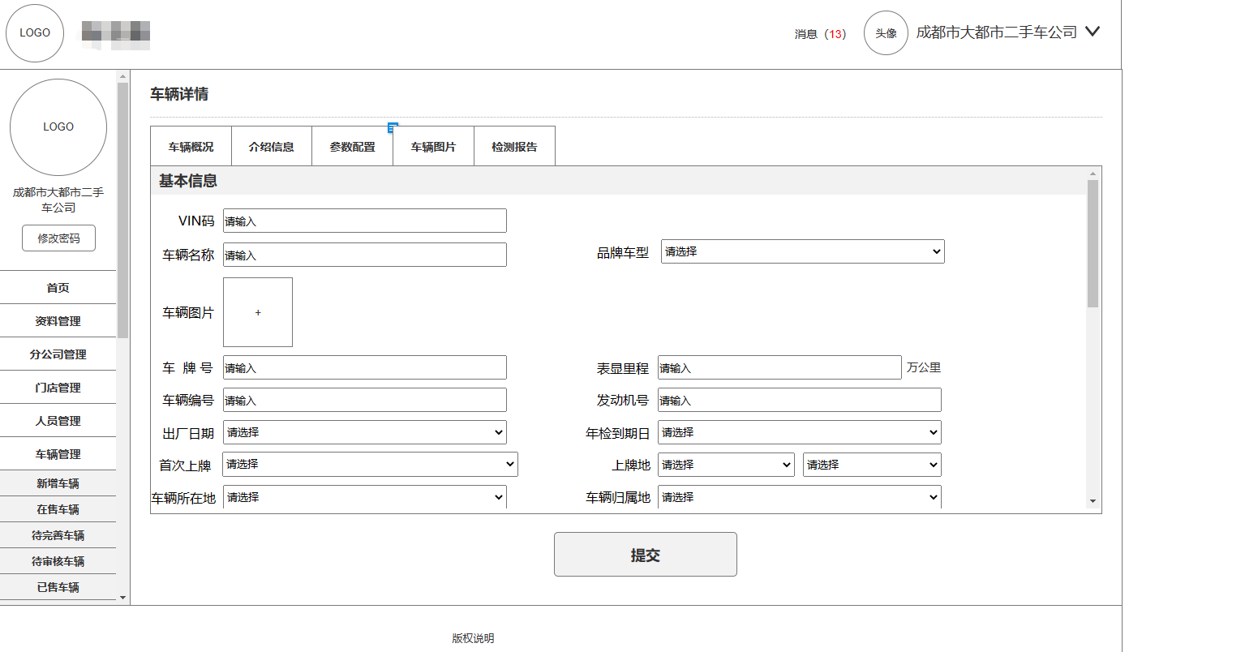The width and height of the screenshot is (1245, 652).
Task: Click 版权说明 footer text
Action: (473, 638)
